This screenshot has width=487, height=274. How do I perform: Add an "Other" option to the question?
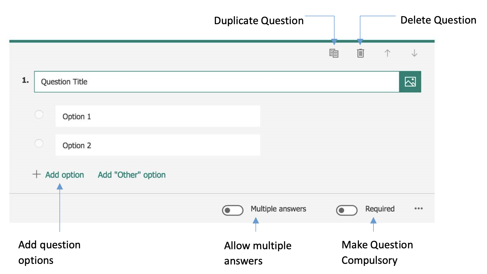point(131,175)
